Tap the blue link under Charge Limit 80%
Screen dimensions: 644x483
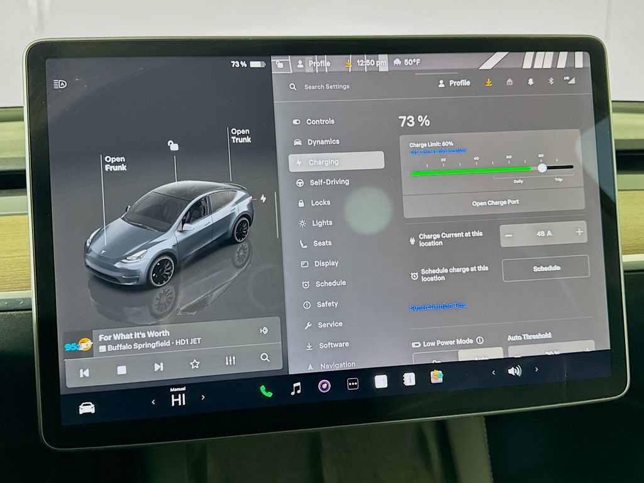(438, 151)
